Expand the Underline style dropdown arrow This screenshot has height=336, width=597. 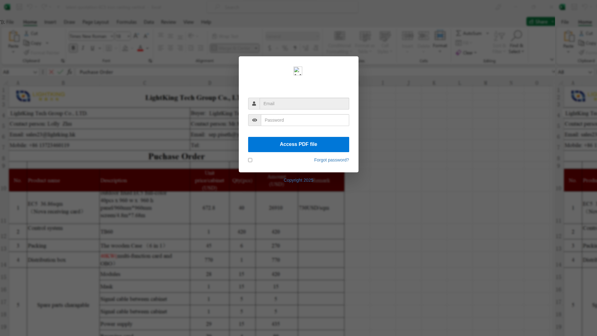coord(99,48)
